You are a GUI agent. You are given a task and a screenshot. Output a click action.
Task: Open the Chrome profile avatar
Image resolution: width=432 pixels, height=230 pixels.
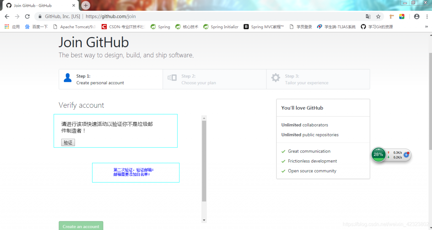(417, 17)
